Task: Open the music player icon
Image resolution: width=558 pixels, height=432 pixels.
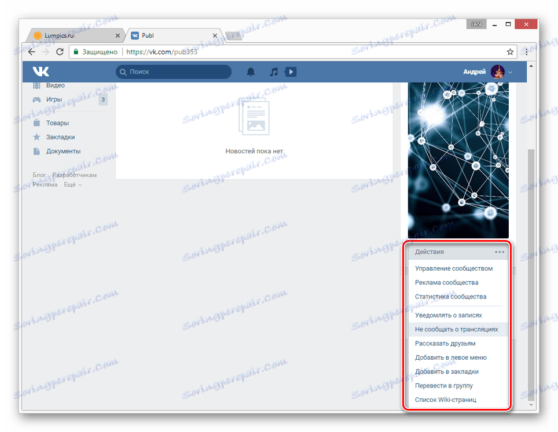Action: pyautogui.click(x=274, y=72)
